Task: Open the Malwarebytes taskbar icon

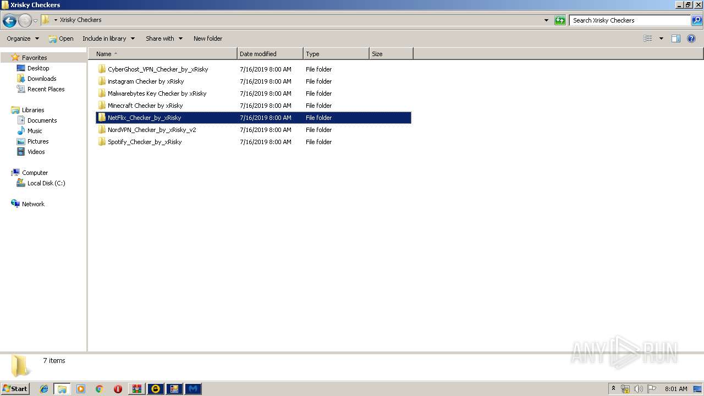Action: 193,389
